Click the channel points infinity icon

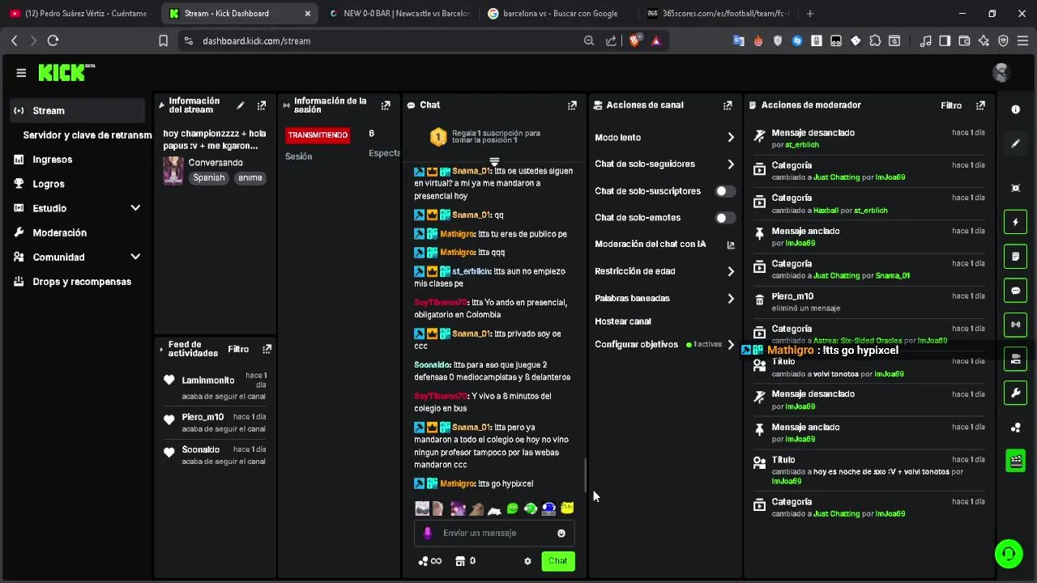coord(430,561)
